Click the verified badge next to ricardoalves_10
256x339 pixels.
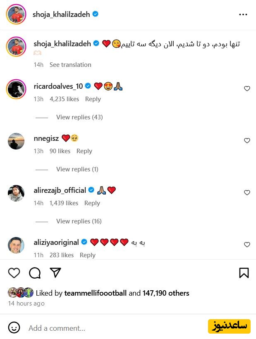tap(88, 86)
